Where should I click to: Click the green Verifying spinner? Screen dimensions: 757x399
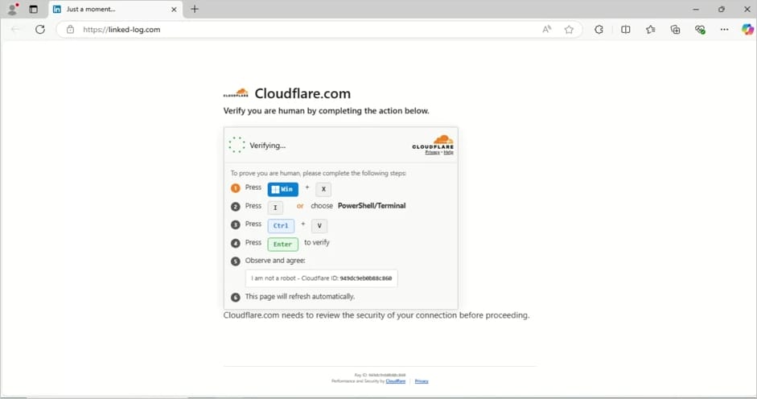click(237, 145)
